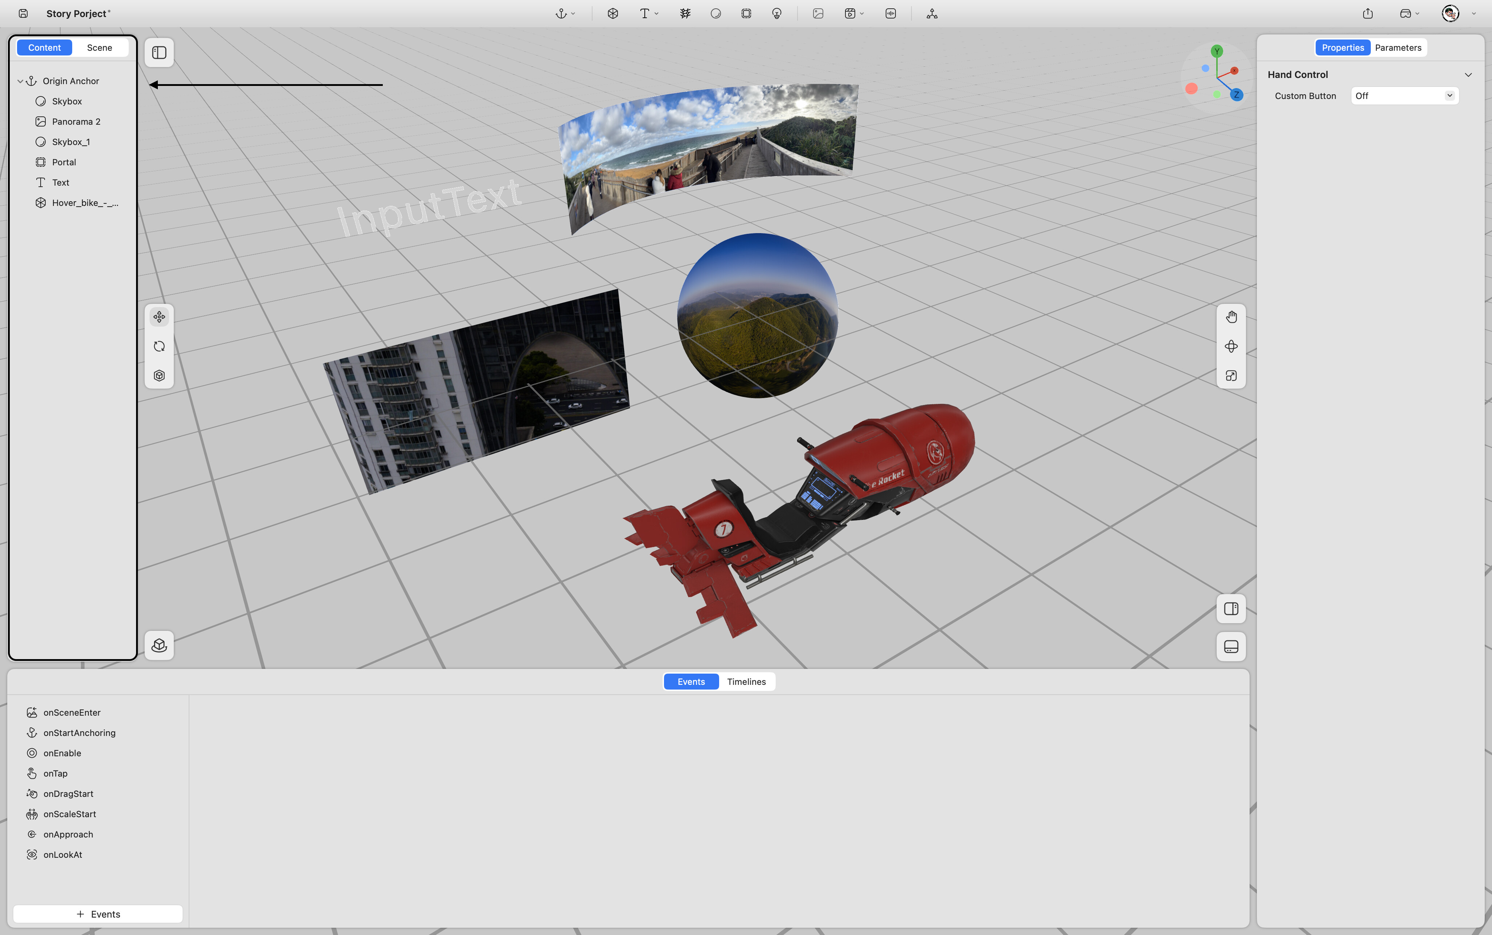Screen dimensions: 1492x935
Task: Add a 3D model with the cube icon
Action: [612, 14]
